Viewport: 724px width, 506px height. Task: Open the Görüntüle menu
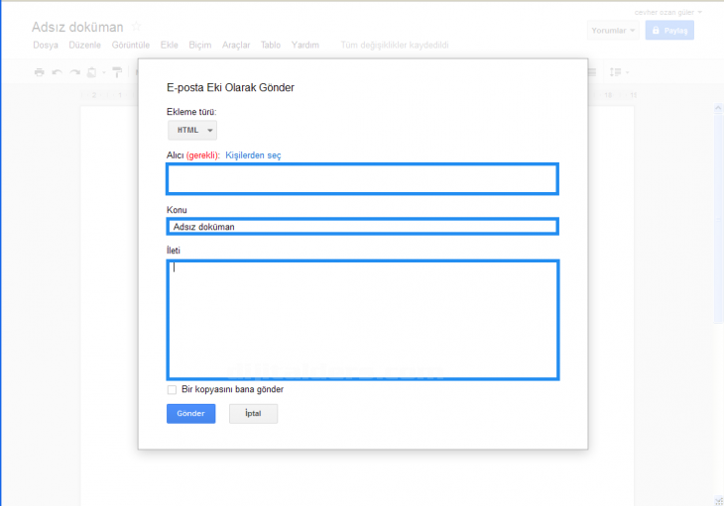[x=131, y=46]
